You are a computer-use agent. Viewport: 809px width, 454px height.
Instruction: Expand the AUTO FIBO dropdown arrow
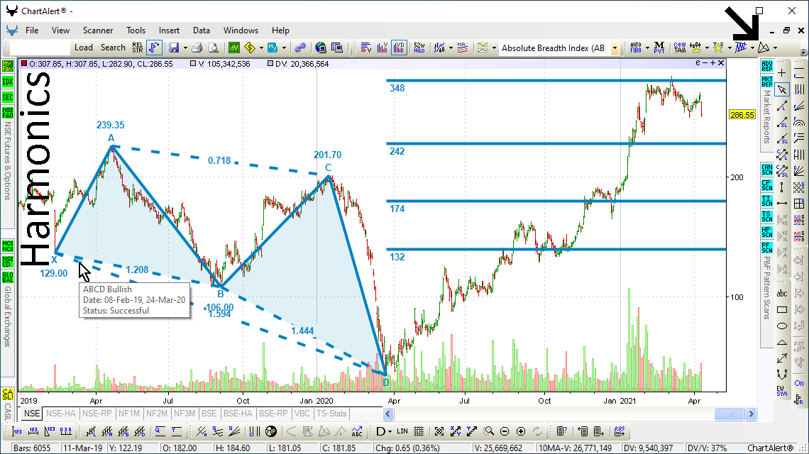[647, 48]
